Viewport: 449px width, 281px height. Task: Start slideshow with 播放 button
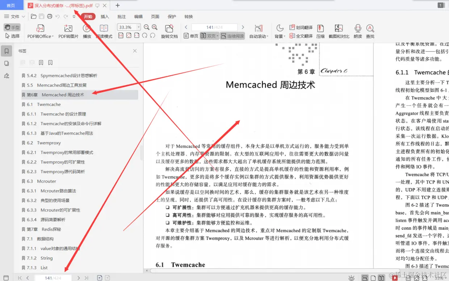(x=87, y=31)
